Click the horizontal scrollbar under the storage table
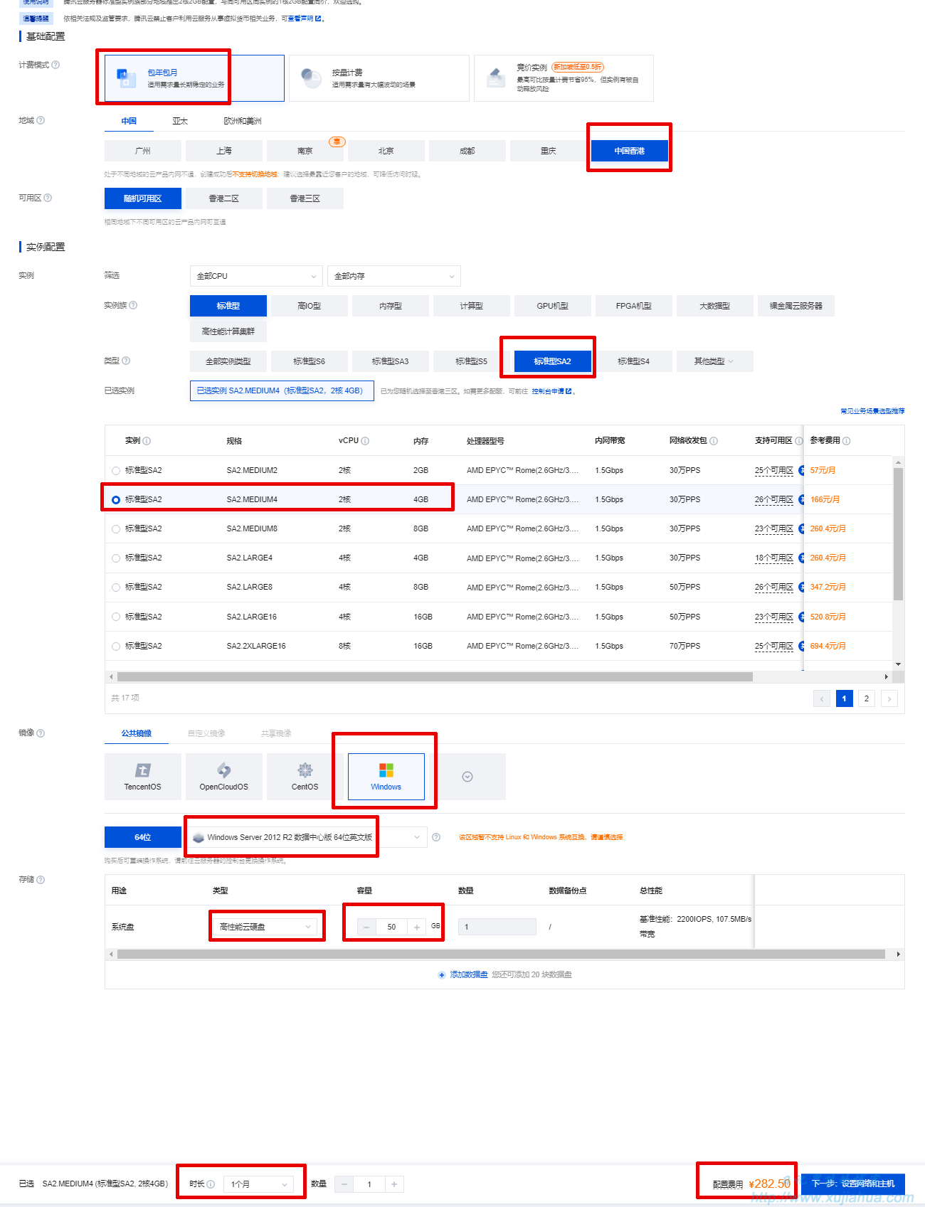Screen dimensions: 925x1207 click(x=501, y=955)
